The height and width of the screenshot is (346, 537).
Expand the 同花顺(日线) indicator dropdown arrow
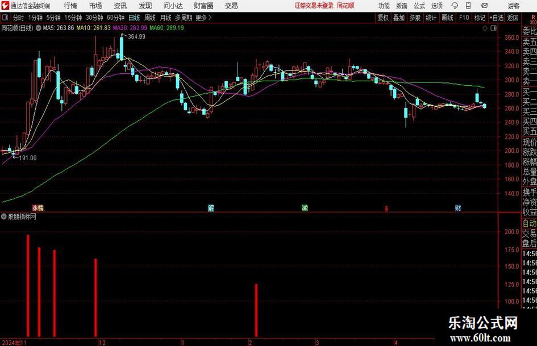point(39,28)
